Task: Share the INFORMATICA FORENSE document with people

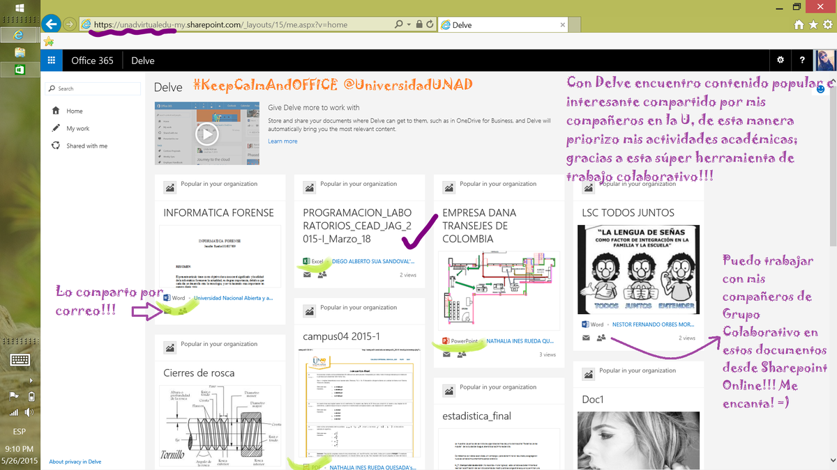Action: 182,311
